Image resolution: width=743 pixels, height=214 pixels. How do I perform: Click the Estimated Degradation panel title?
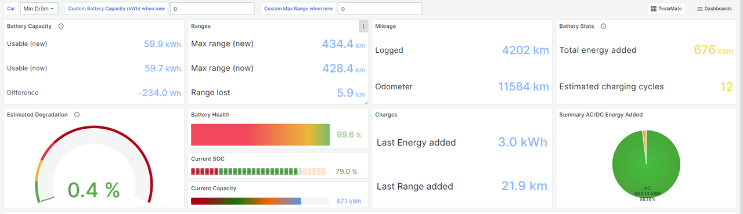tap(37, 115)
